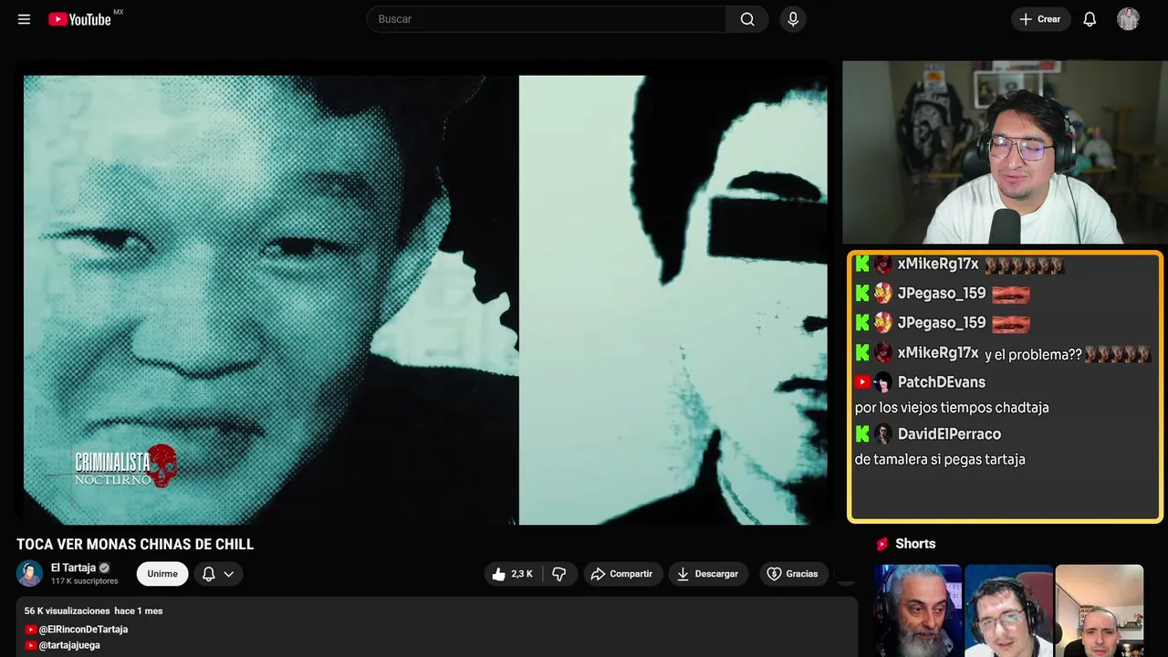Like the video with 2,3 K likes
Viewport: 1168px width, 657px height.
tap(513, 574)
